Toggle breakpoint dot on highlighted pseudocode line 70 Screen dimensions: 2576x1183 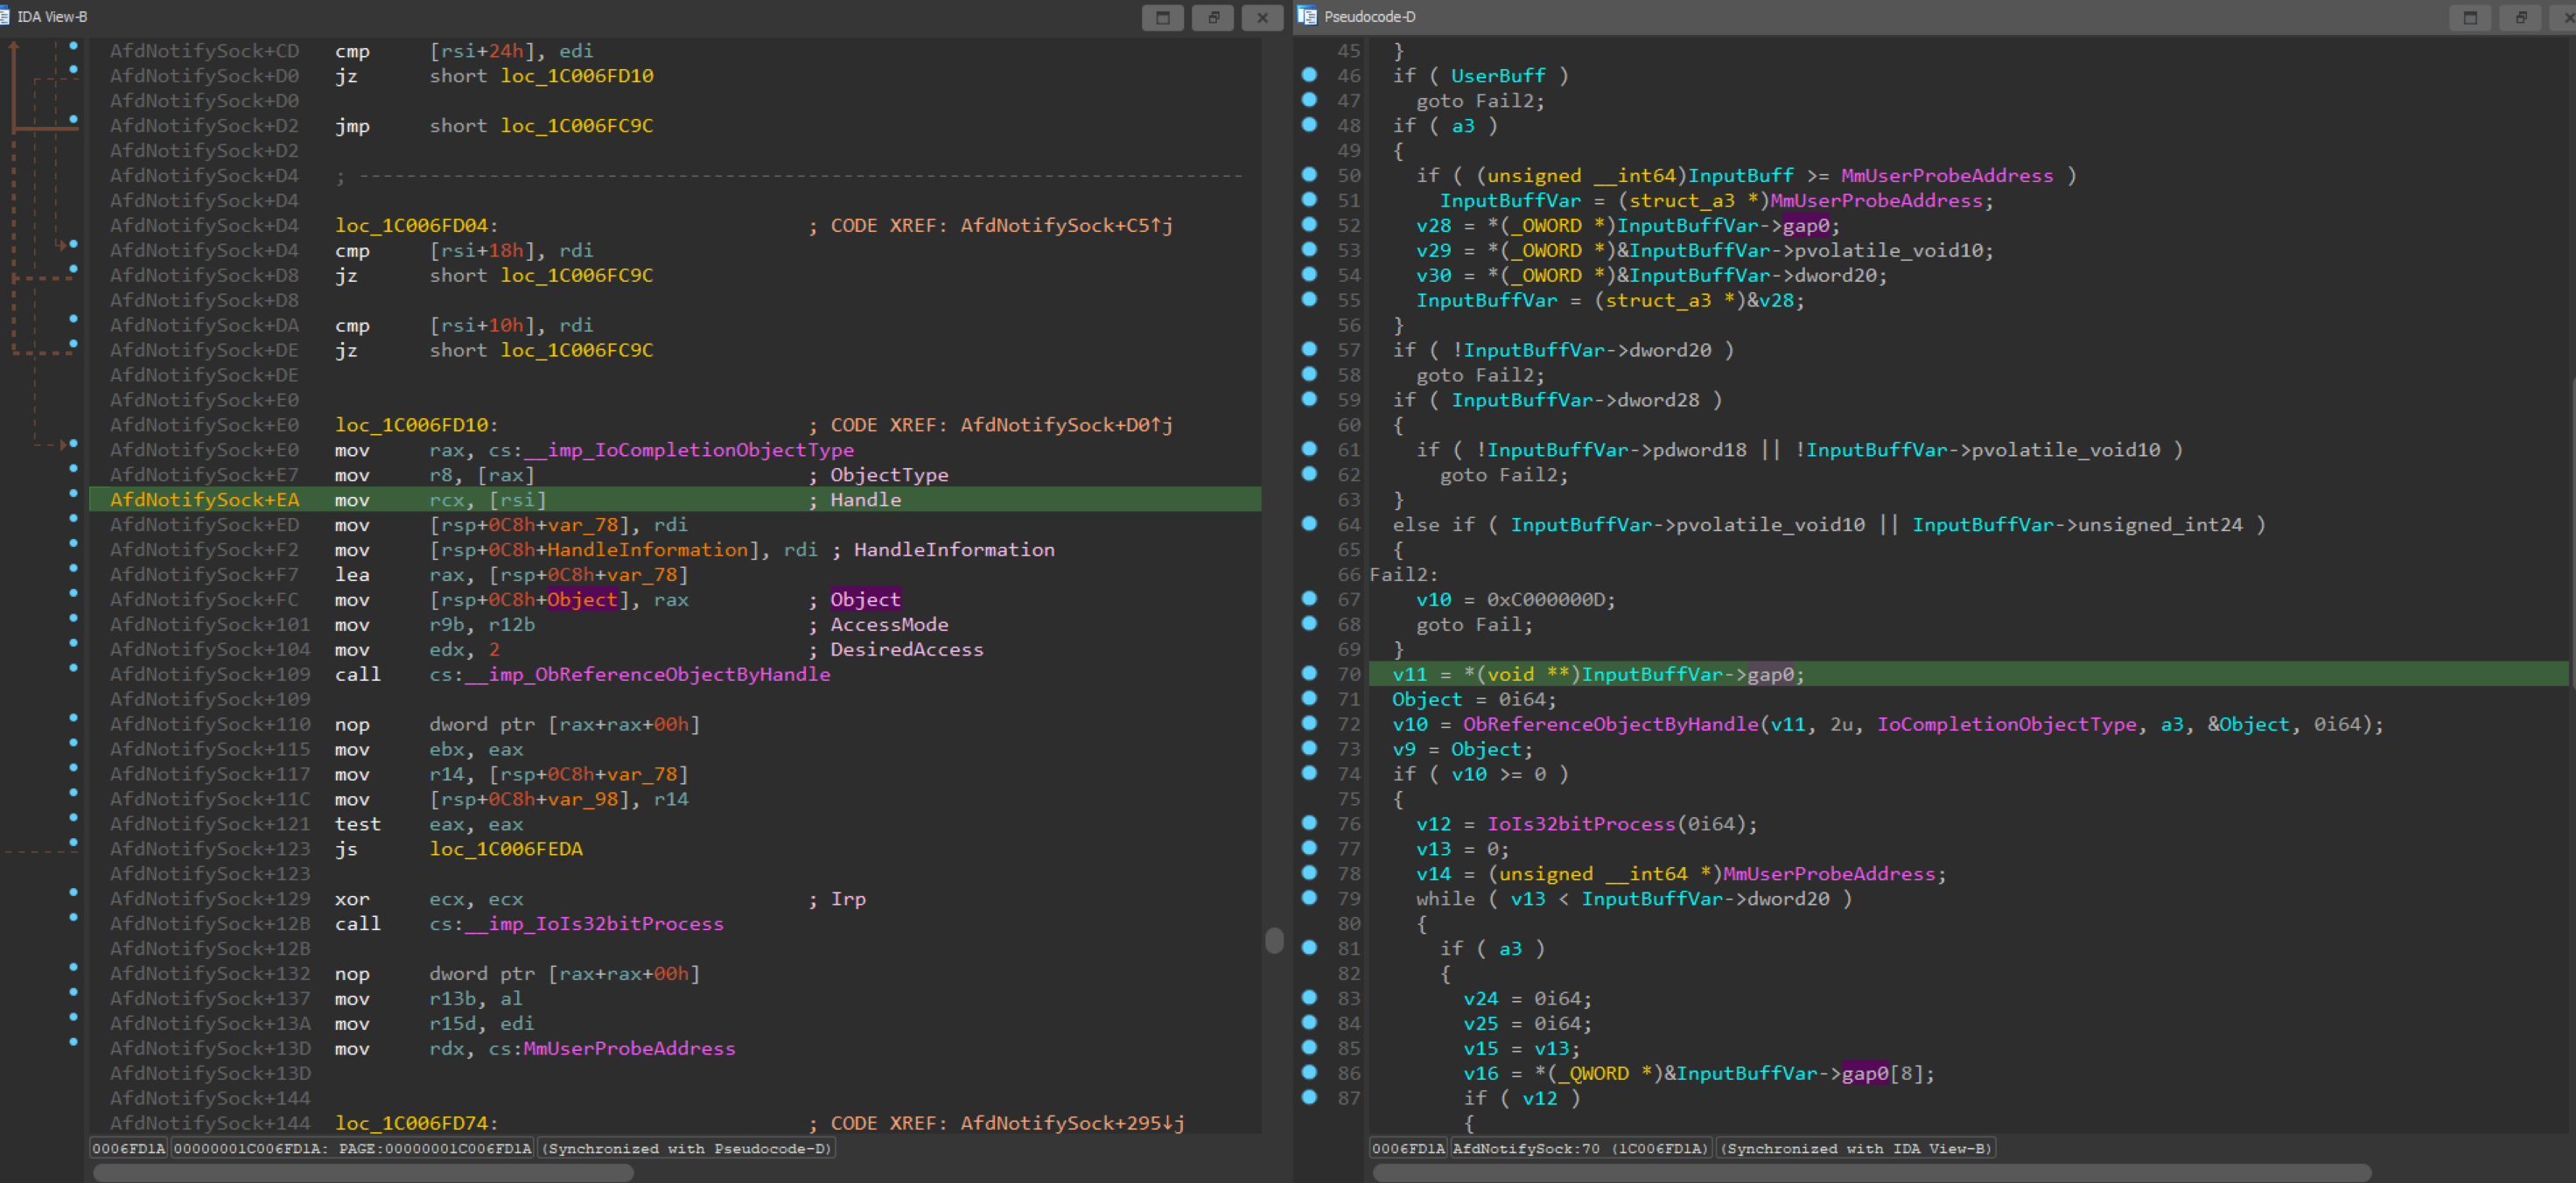[1309, 673]
